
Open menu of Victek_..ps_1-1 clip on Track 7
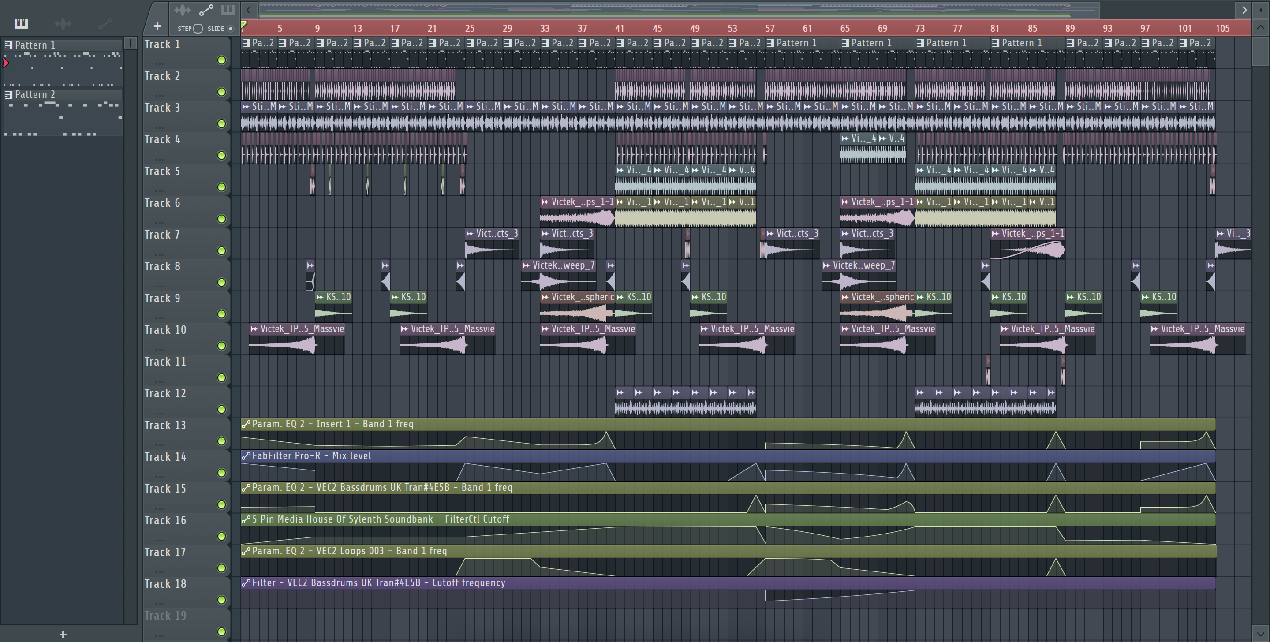pos(995,234)
